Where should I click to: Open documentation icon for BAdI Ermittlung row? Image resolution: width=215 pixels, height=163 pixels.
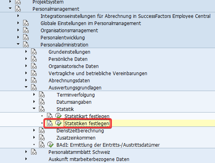42,145
